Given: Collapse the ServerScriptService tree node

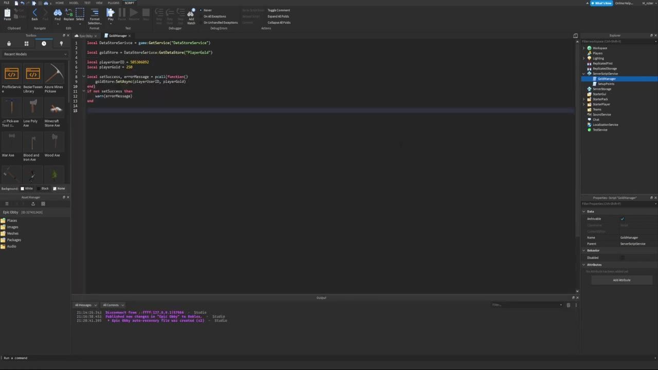Looking at the screenshot, I should click(x=584, y=73).
